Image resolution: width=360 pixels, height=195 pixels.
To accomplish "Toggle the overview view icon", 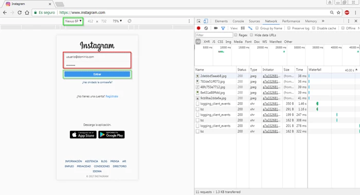I will click(250, 28).
